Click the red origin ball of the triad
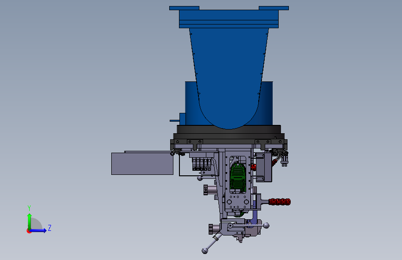The width and height of the screenshot is (402, 260). click(29, 231)
